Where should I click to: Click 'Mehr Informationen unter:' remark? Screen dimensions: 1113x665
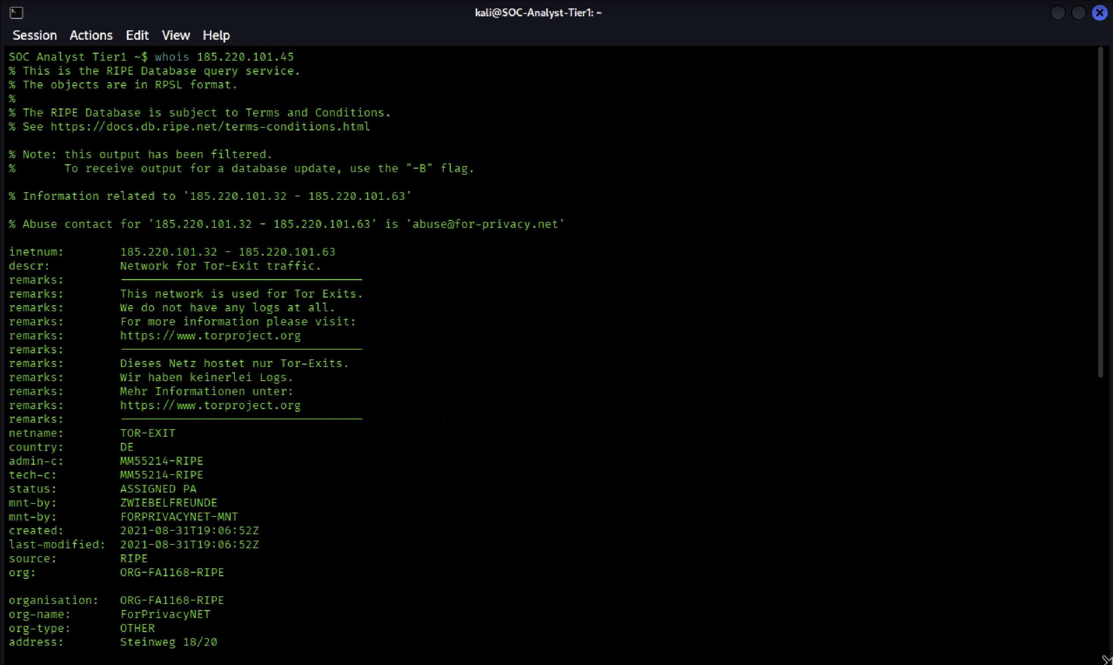207,391
